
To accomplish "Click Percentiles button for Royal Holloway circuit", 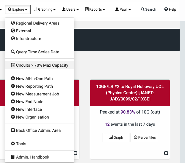I will click(x=144, y=137).
